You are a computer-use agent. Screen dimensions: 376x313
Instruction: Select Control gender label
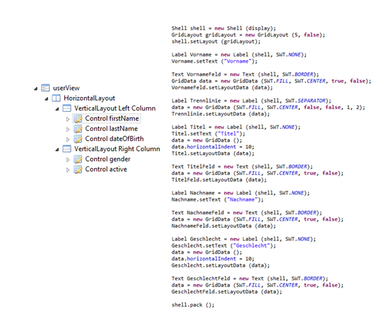[108, 159]
